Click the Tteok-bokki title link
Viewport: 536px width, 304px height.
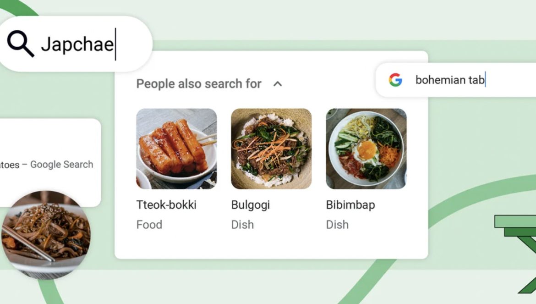(166, 205)
